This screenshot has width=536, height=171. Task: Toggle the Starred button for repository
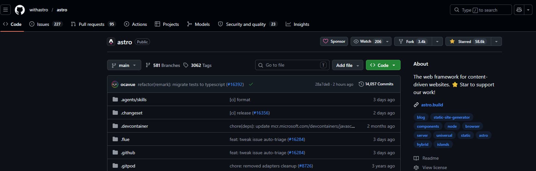tap(468, 41)
